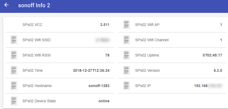
Task: Click the online device state value
Action: click(x=104, y=101)
